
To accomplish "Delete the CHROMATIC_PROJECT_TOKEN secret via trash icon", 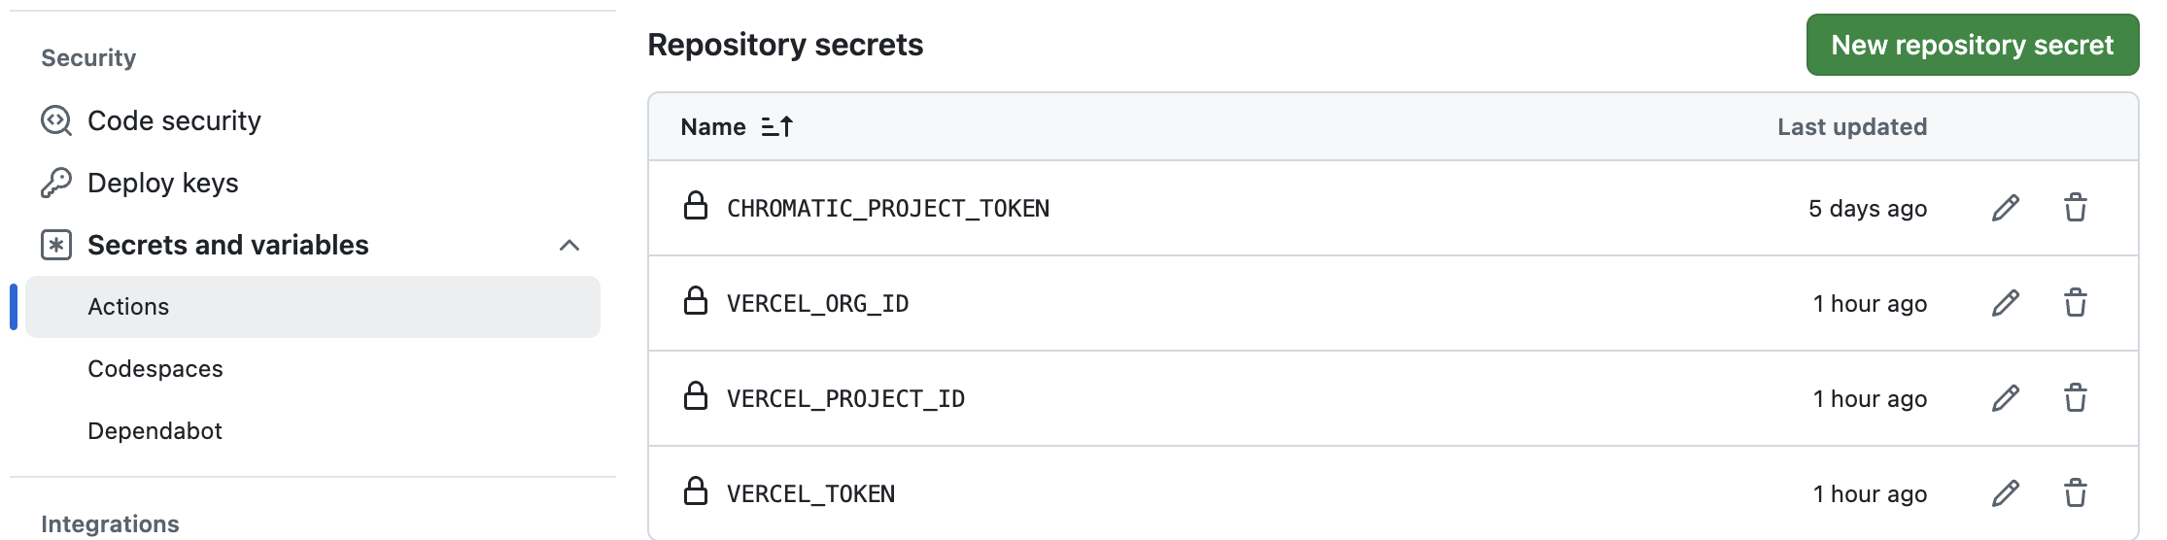I will coord(2076,208).
